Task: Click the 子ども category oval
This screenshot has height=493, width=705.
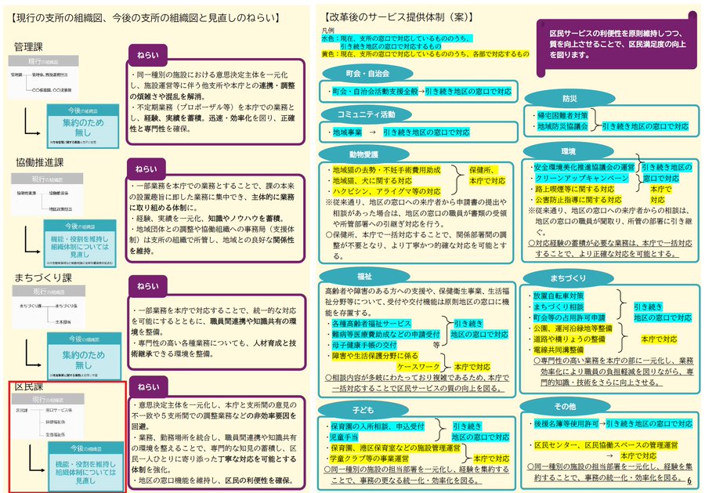Action: pos(363,410)
